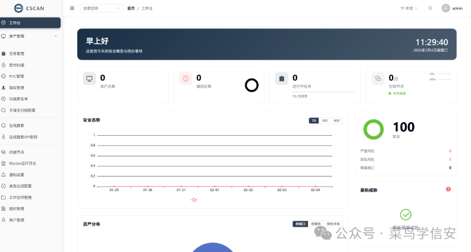Click the CSCAN gear logo
This screenshot has height=252, width=471.
click(x=18, y=8)
